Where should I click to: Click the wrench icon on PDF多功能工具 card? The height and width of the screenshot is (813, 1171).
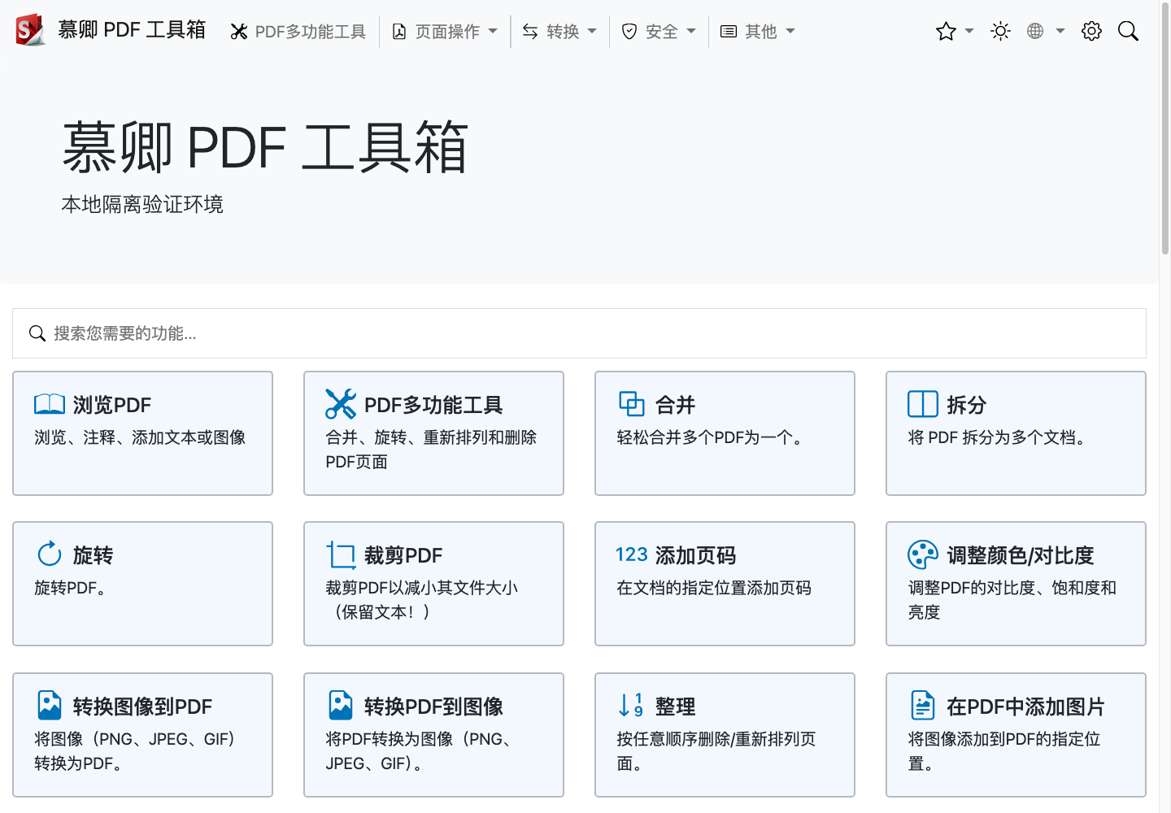tap(341, 404)
